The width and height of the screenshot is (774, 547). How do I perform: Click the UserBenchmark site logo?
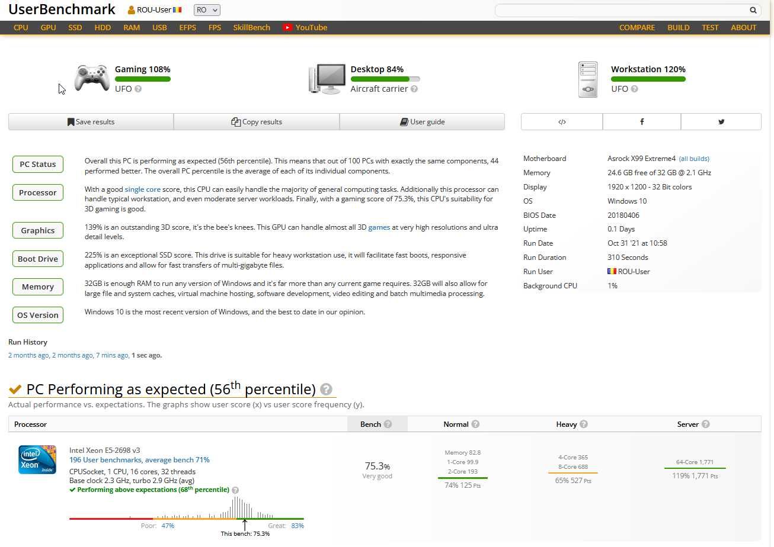point(62,9)
